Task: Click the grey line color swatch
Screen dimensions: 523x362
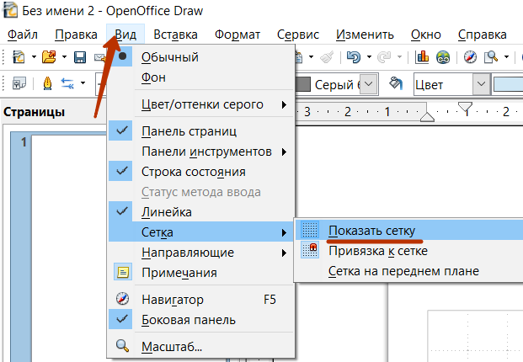Action: click(303, 84)
